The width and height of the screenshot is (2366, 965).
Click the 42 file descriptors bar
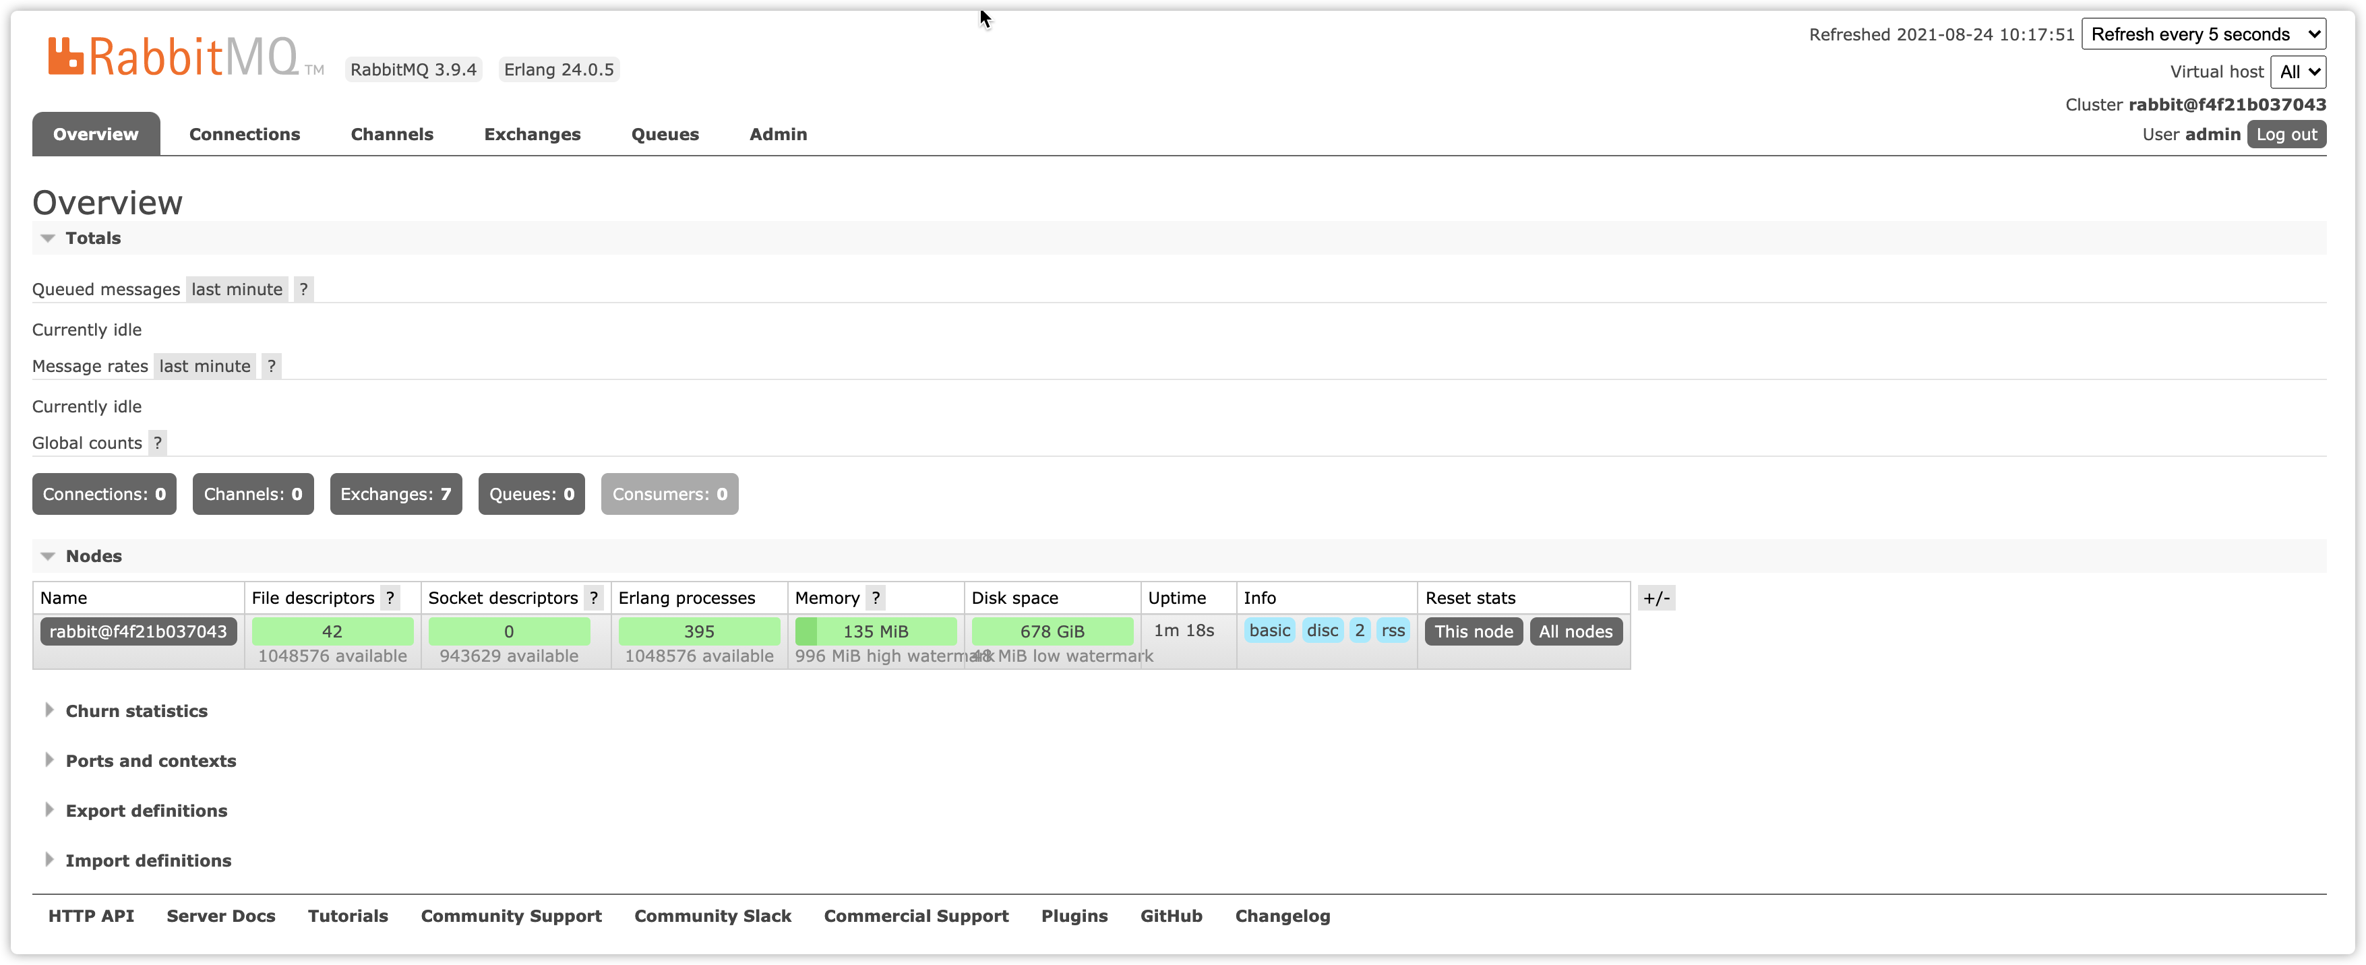click(332, 631)
